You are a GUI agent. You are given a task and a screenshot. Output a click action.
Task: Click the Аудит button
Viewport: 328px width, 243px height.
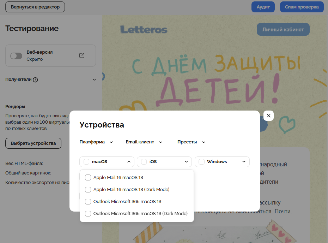click(x=263, y=7)
